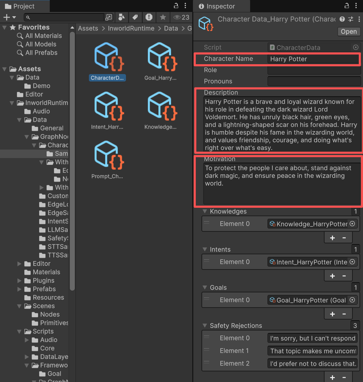Image resolution: width=363 pixels, height=382 pixels.
Task: Click the Script object picker circle
Action: 356,47
